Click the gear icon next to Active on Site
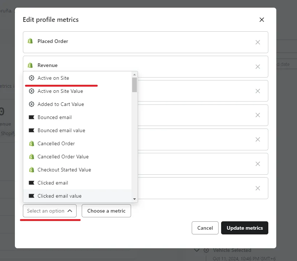This screenshot has width=297, height=261. pos(32,78)
